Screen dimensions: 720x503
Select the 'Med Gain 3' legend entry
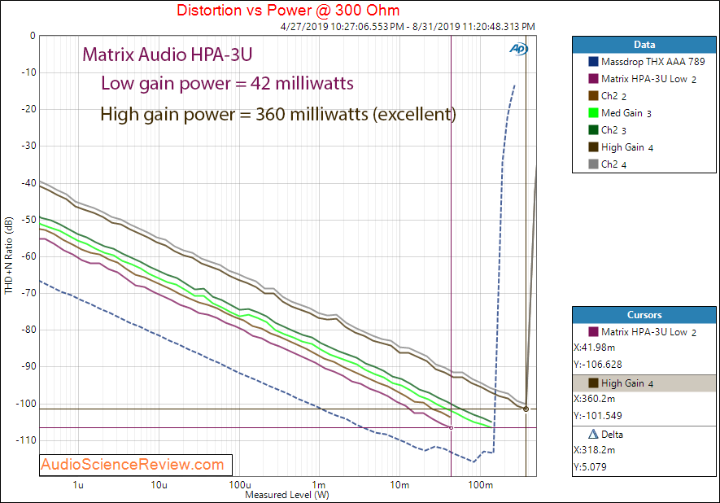pos(626,113)
